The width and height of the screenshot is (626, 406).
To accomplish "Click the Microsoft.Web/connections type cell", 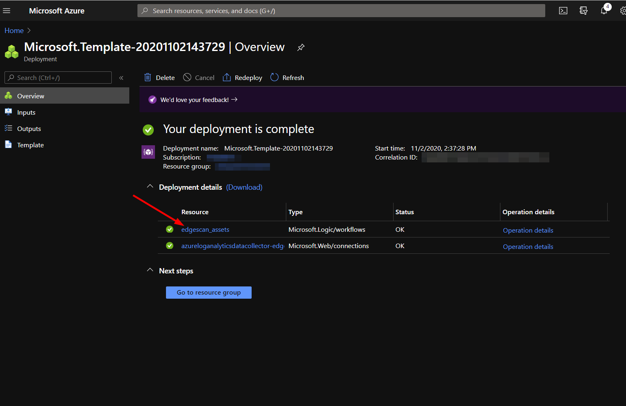I will click(x=329, y=246).
